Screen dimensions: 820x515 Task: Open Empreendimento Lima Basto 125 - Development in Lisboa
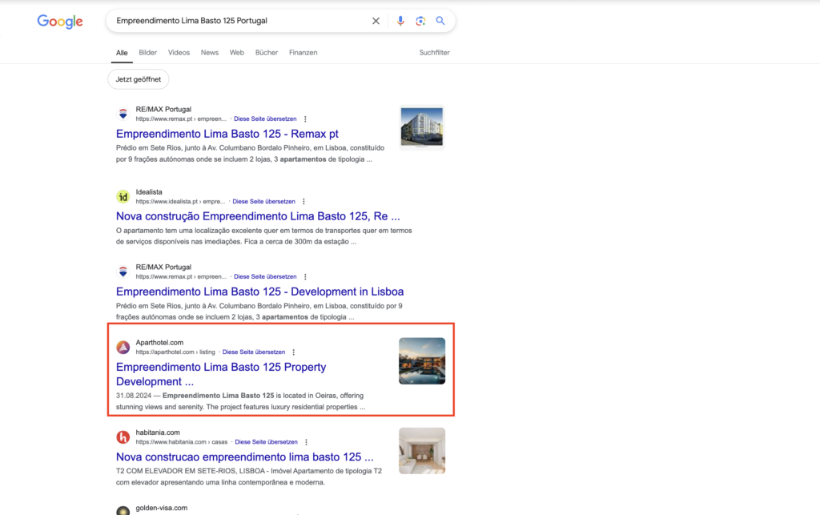260,292
